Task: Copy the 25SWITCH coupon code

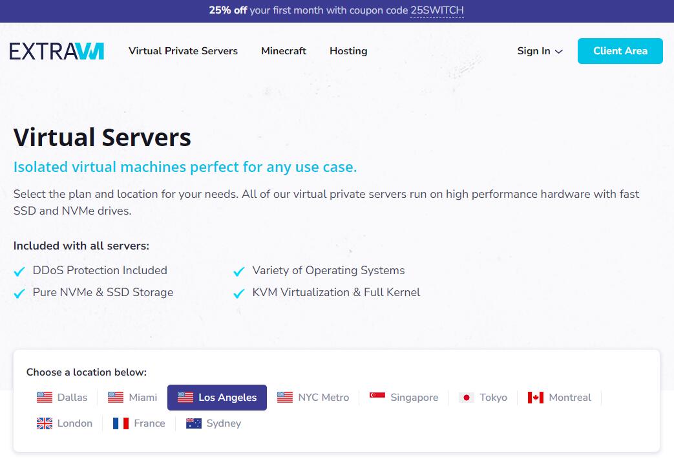Action: pyautogui.click(x=437, y=10)
